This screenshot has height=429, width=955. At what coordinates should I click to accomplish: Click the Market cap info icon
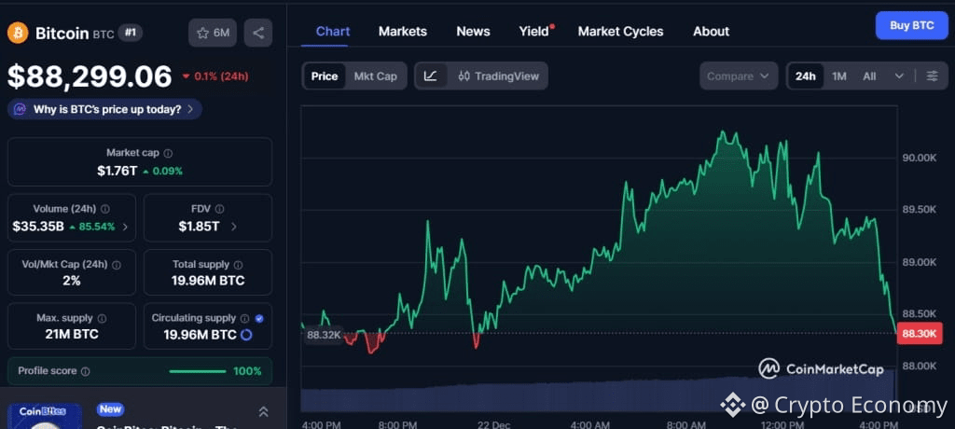tap(168, 153)
